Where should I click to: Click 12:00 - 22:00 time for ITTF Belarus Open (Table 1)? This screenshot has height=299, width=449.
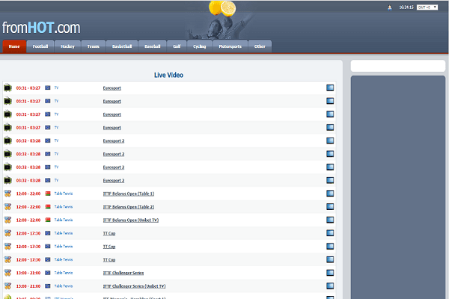coord(28,194)
